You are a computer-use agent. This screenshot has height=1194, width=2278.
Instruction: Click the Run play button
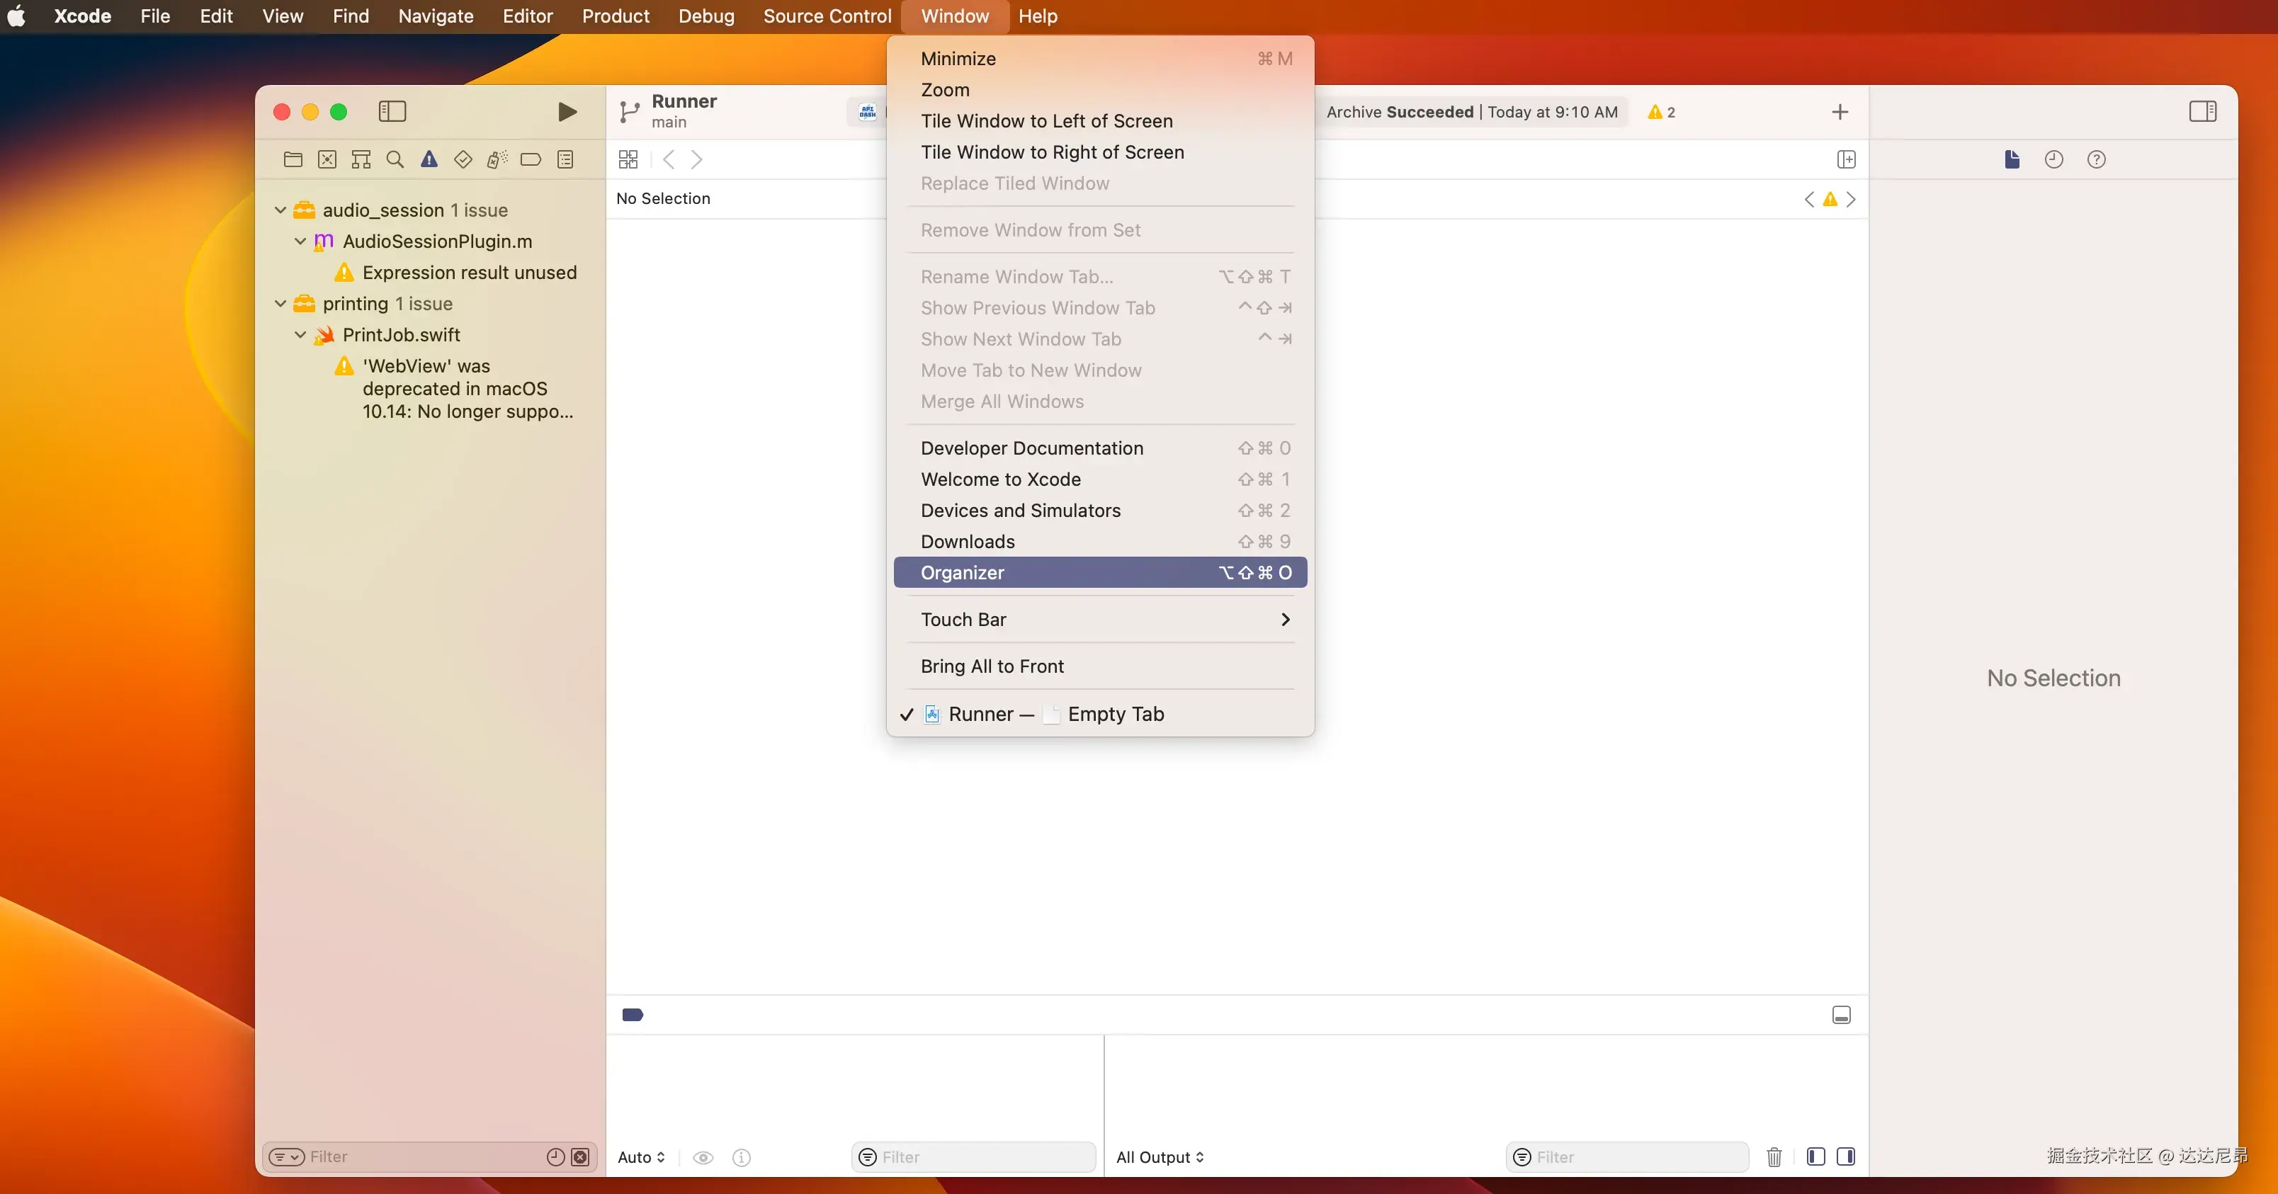click(x=567, y=111)
